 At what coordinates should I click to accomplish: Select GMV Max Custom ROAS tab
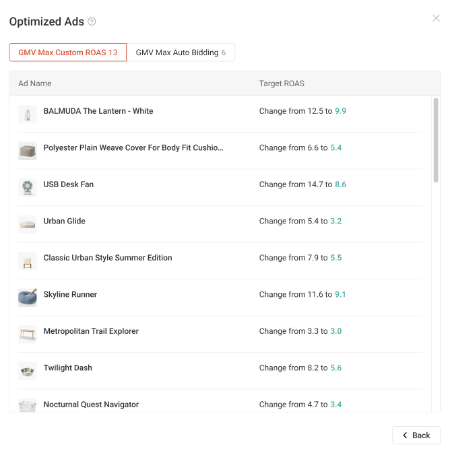point(68,53)
